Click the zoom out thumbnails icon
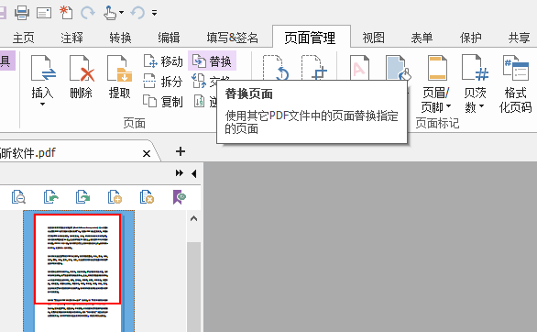Image resolution: width=537 pixels, height=332 pixels. [x=19, y=197]
